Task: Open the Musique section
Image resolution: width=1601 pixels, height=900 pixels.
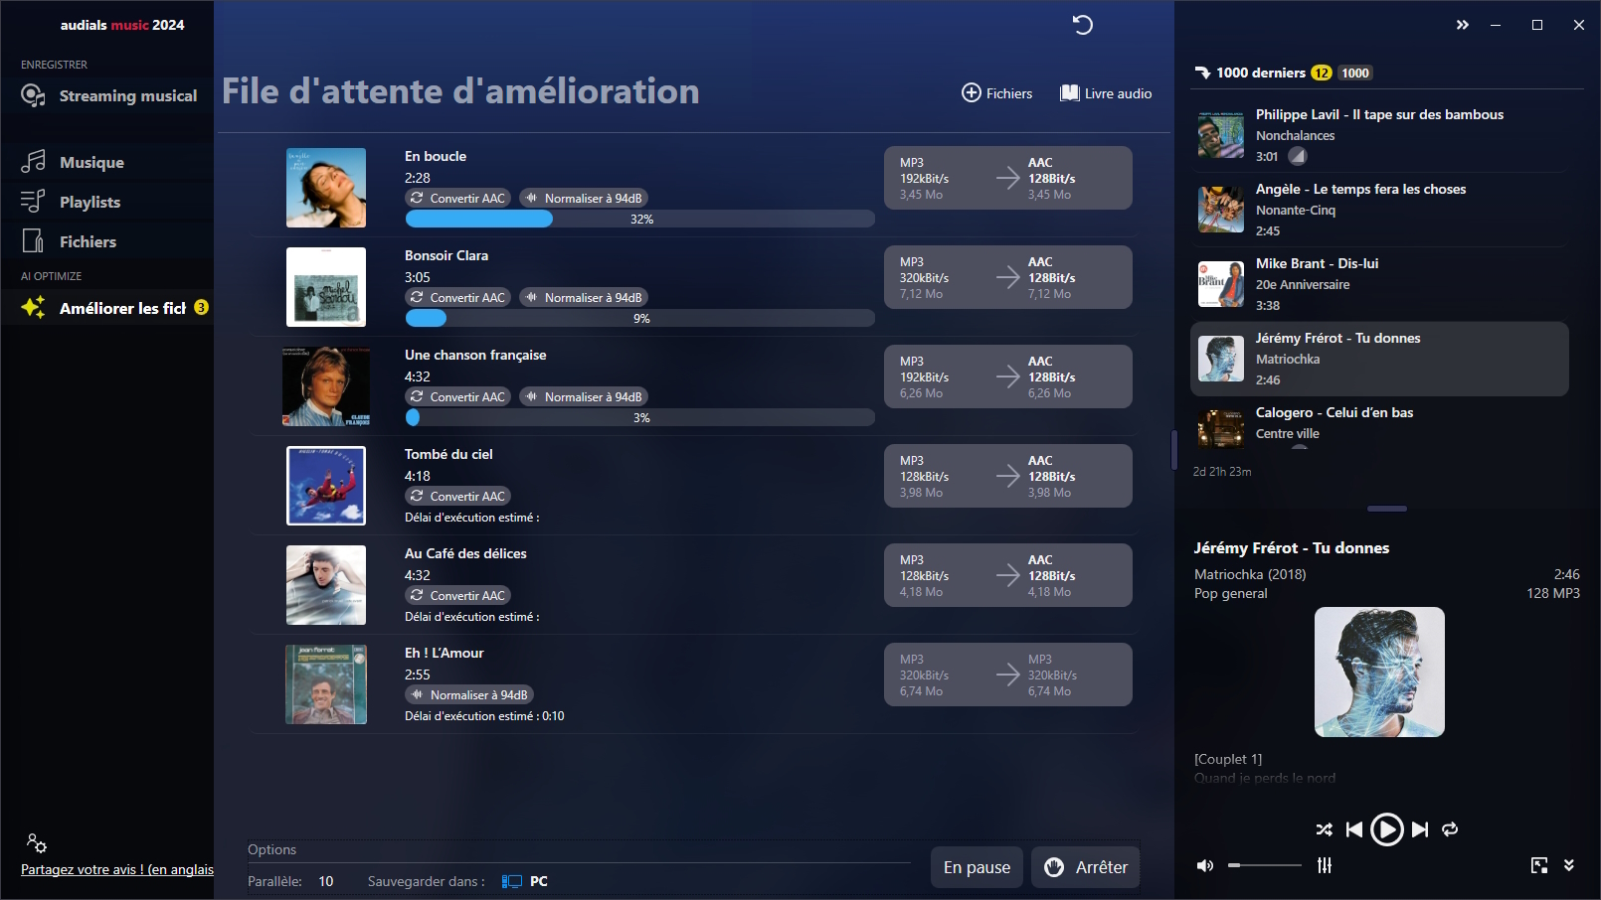Action: 107,162
